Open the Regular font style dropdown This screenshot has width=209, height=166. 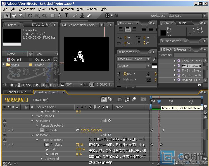click(134, 66)
